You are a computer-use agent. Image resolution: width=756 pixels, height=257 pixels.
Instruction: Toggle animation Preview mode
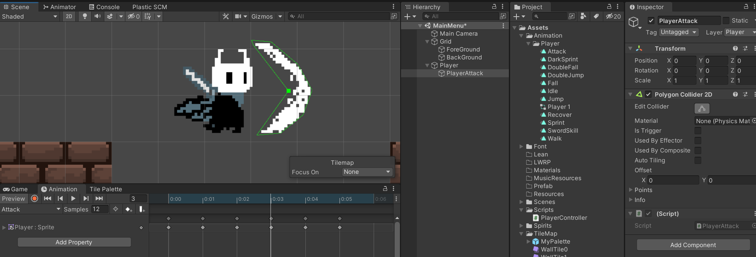tap(13, 199)
